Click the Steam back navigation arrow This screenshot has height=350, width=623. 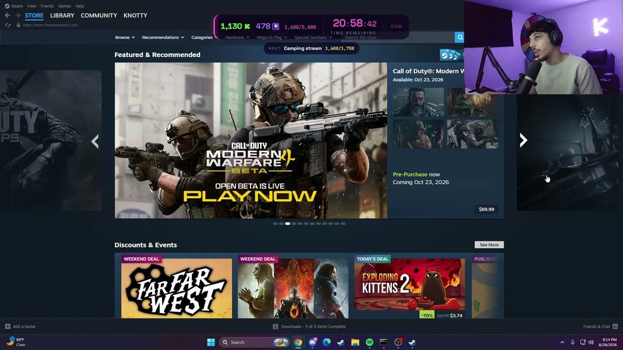coord(7,16)
